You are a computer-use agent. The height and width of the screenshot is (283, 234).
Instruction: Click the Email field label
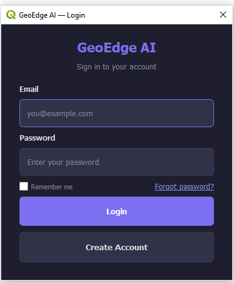[x=29, y=89]
